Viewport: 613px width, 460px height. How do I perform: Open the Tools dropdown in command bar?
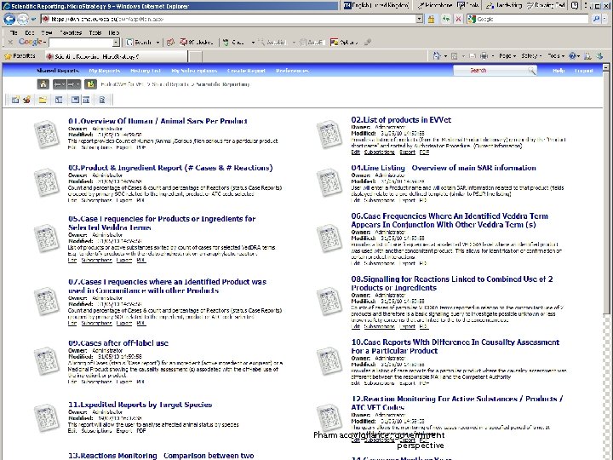tap(555, 56)
